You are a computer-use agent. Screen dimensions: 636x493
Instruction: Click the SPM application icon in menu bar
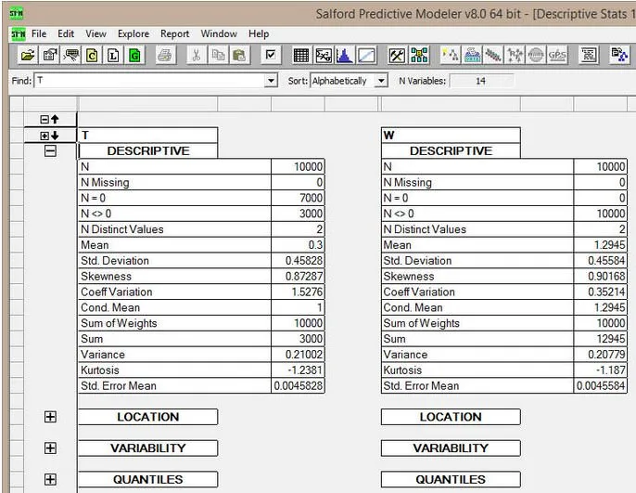(x=18, y=34)
